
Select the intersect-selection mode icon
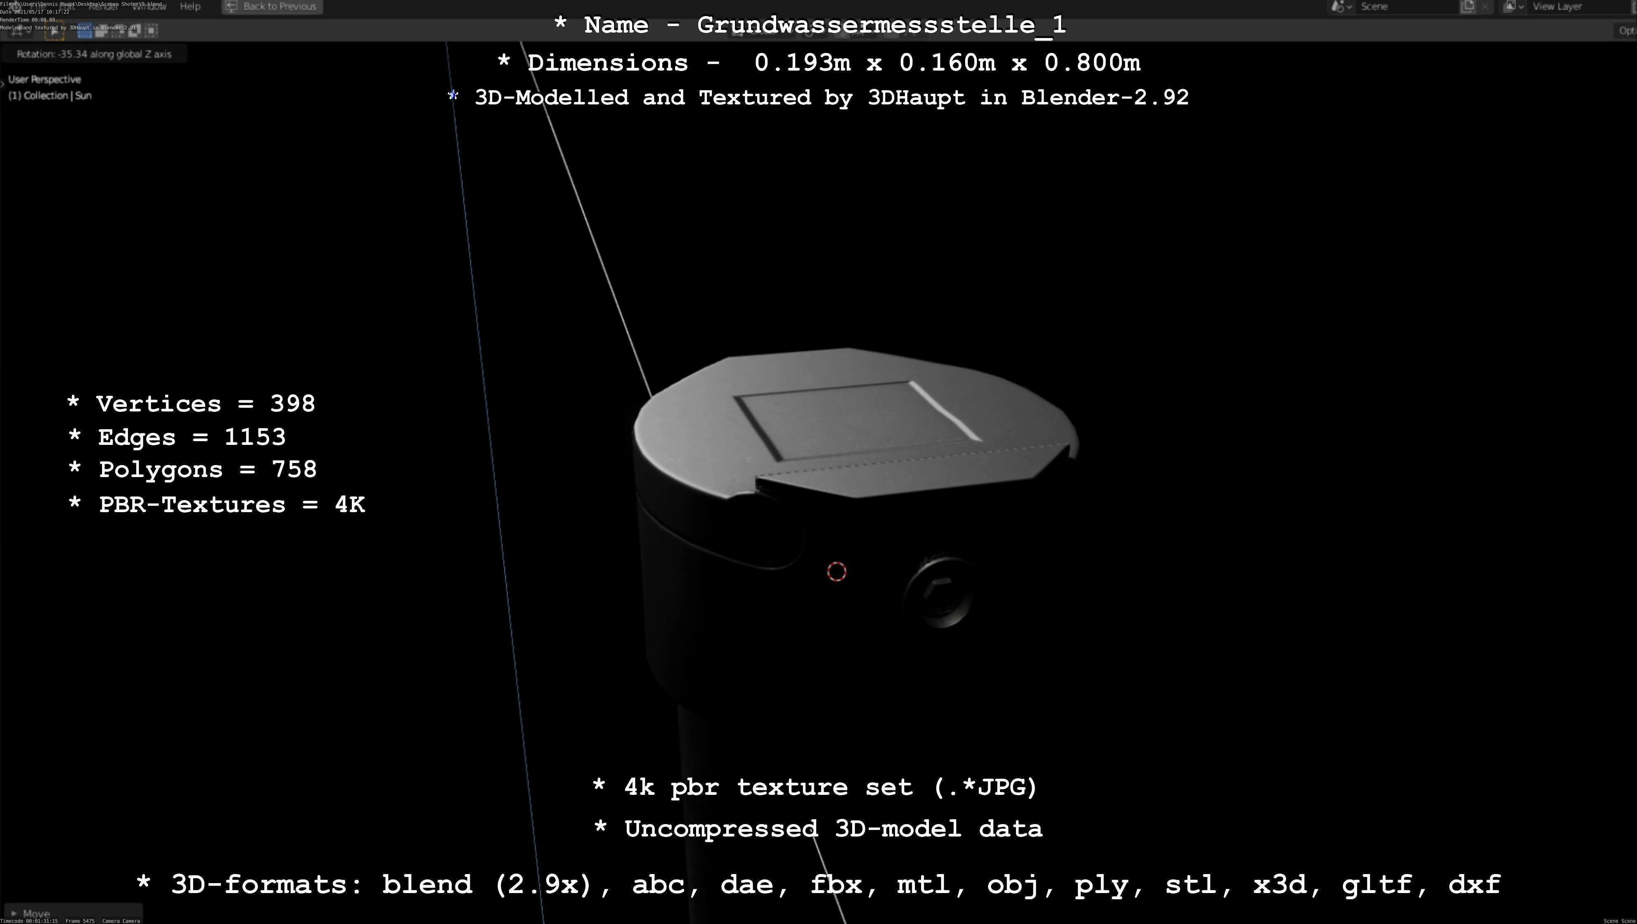pos(151,31)
